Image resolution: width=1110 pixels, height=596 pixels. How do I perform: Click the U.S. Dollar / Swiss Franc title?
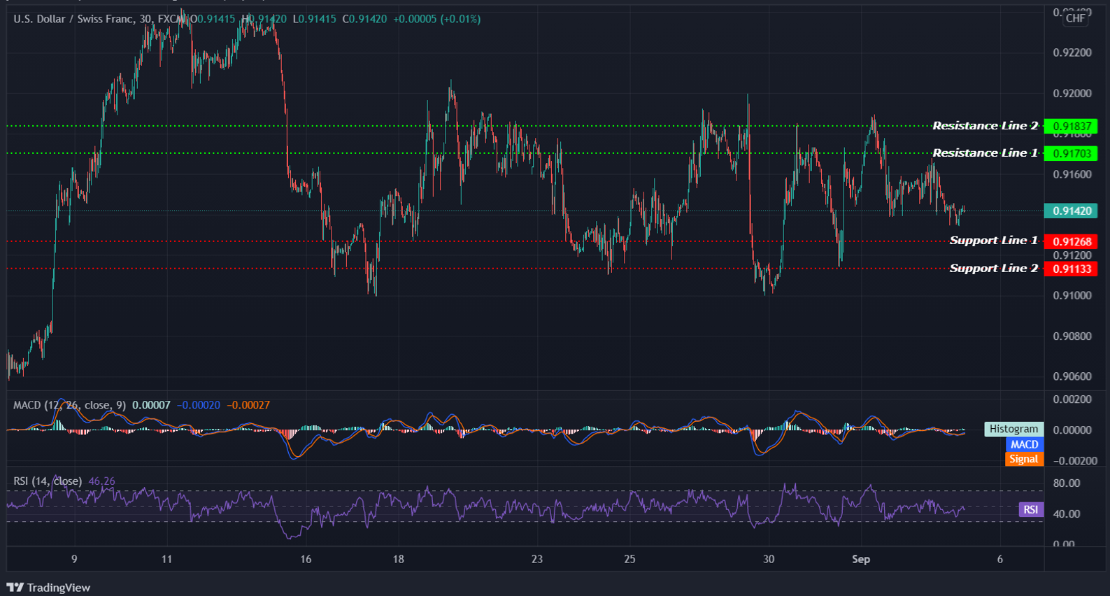(x=73, y=19)
